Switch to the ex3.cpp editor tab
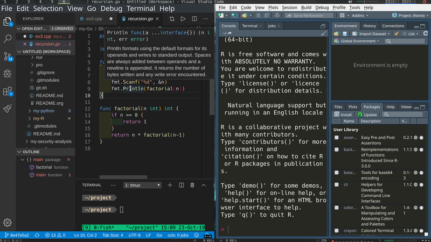431x242 pixels. 94,19
